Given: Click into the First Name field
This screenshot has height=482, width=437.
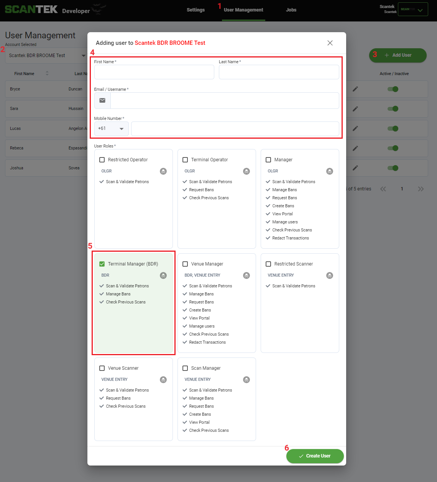Looking at the screenshot, I should tap(154, 72).
